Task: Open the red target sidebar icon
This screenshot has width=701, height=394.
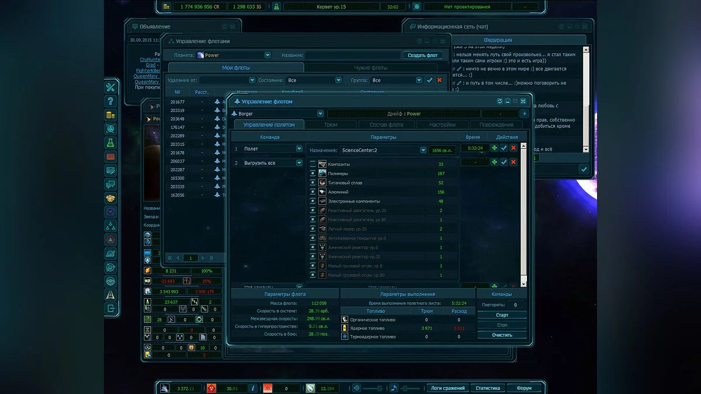Action: click(x=110, y=239)
